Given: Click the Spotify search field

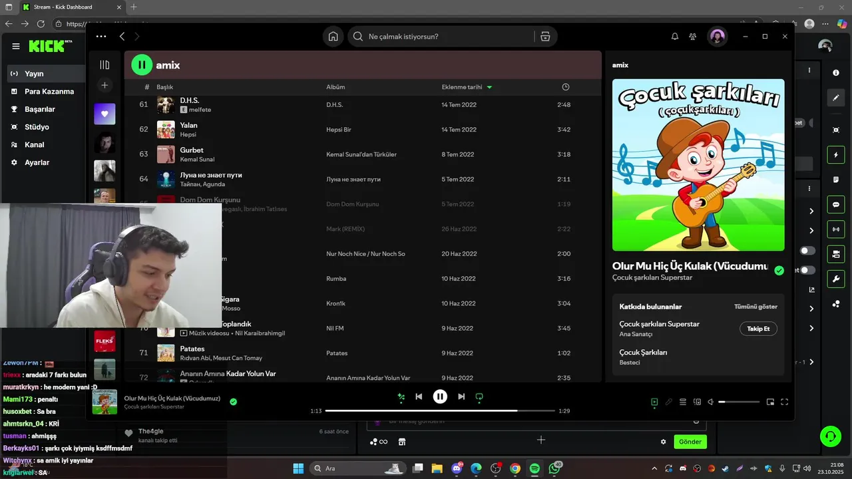Looking at the screenshot, I should point(441,37).
